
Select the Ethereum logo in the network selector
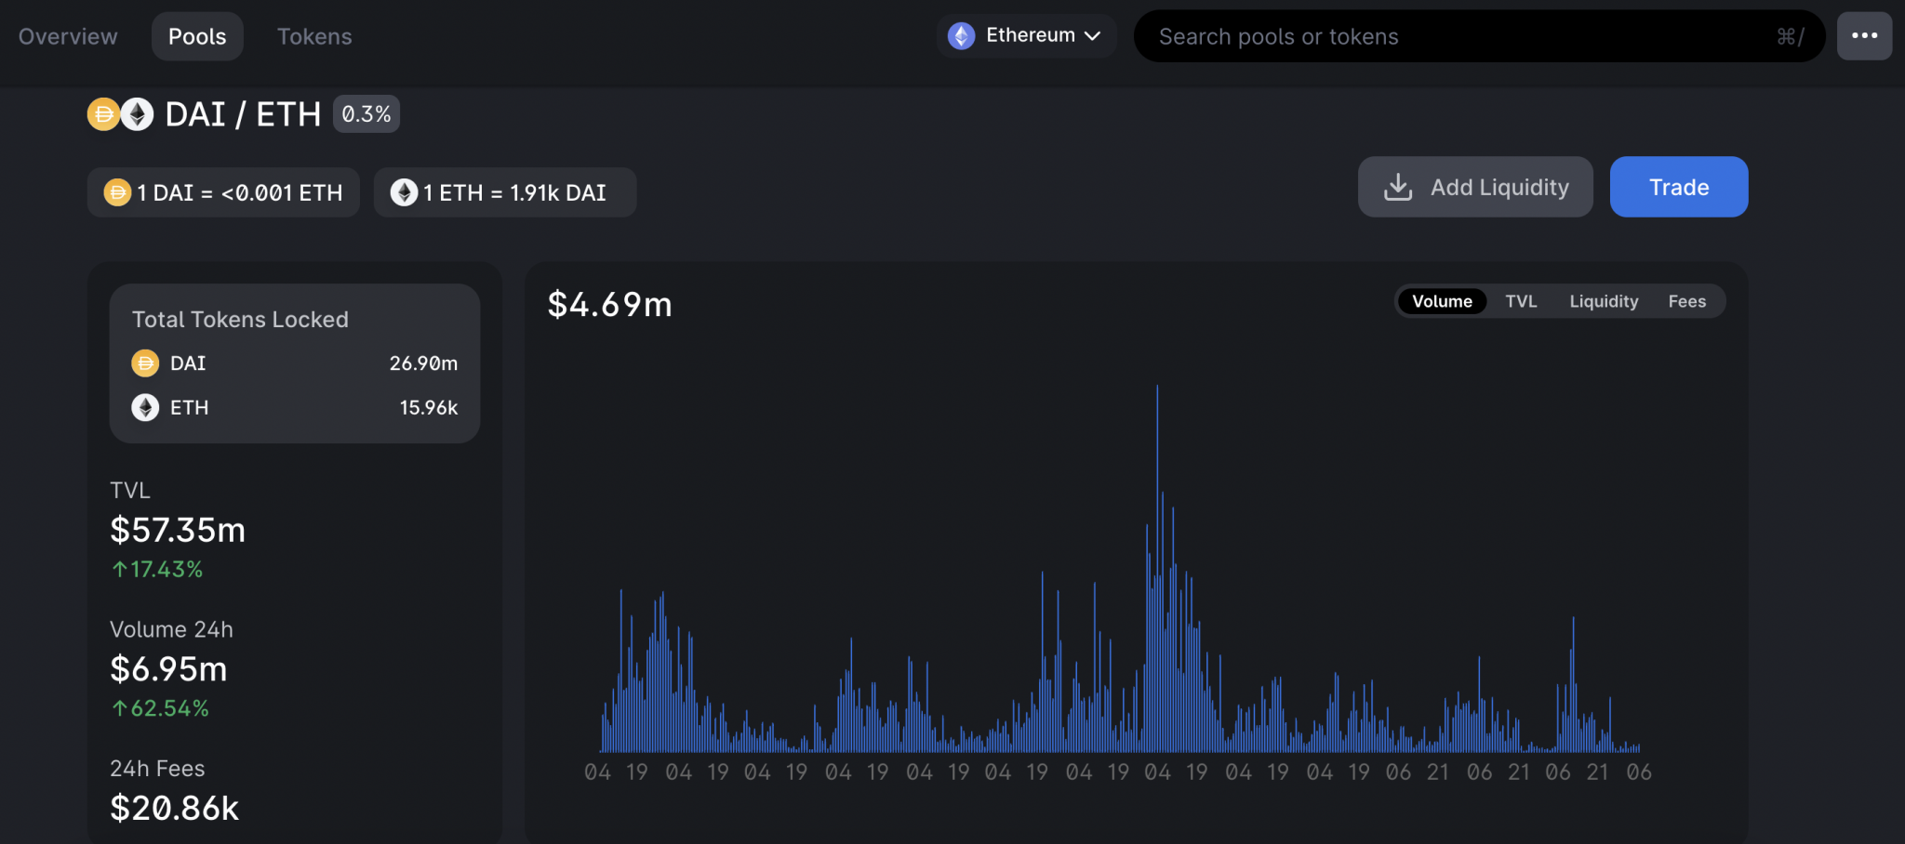click(960, 35)
